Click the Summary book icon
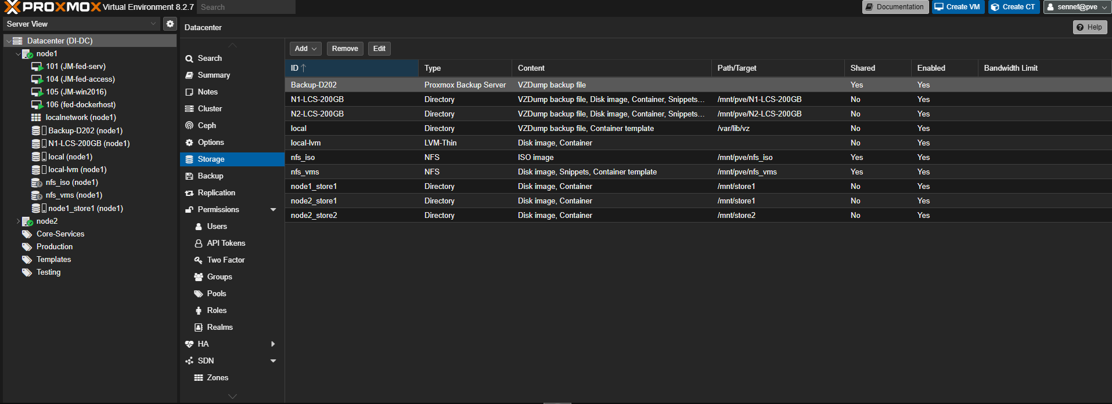 tap(189, 75)
